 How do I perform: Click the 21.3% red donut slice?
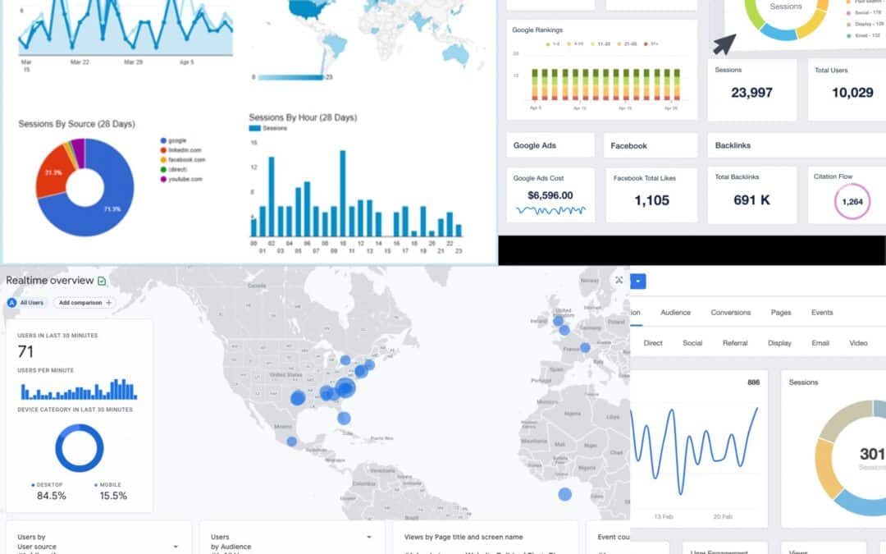click(53, 172)
